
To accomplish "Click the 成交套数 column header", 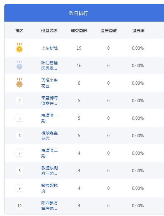I will coord(79,31).
